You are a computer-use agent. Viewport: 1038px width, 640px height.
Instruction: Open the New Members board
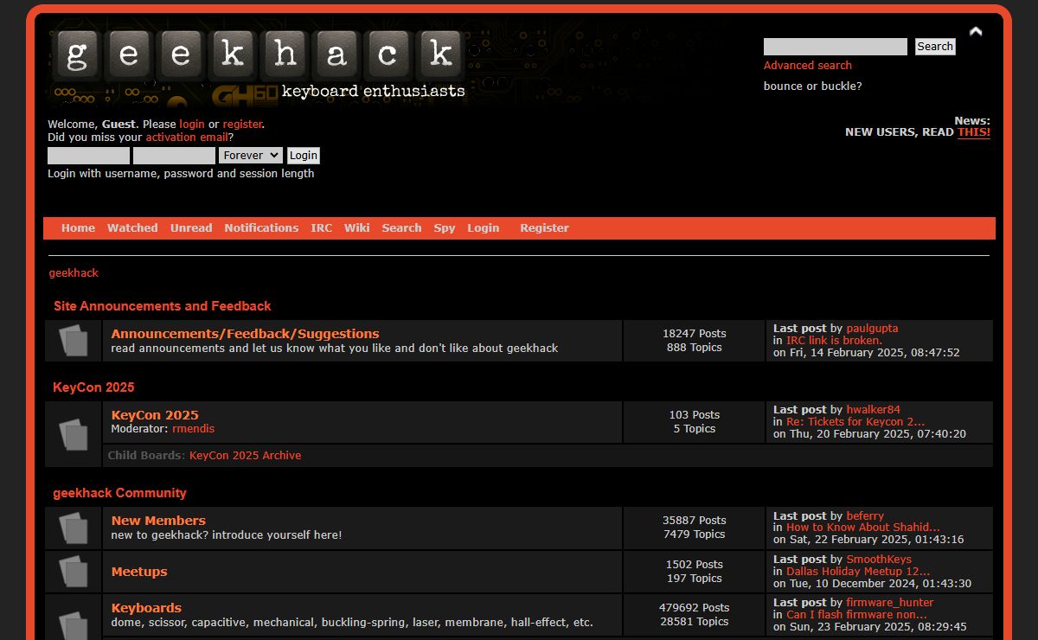pos(158,521)
